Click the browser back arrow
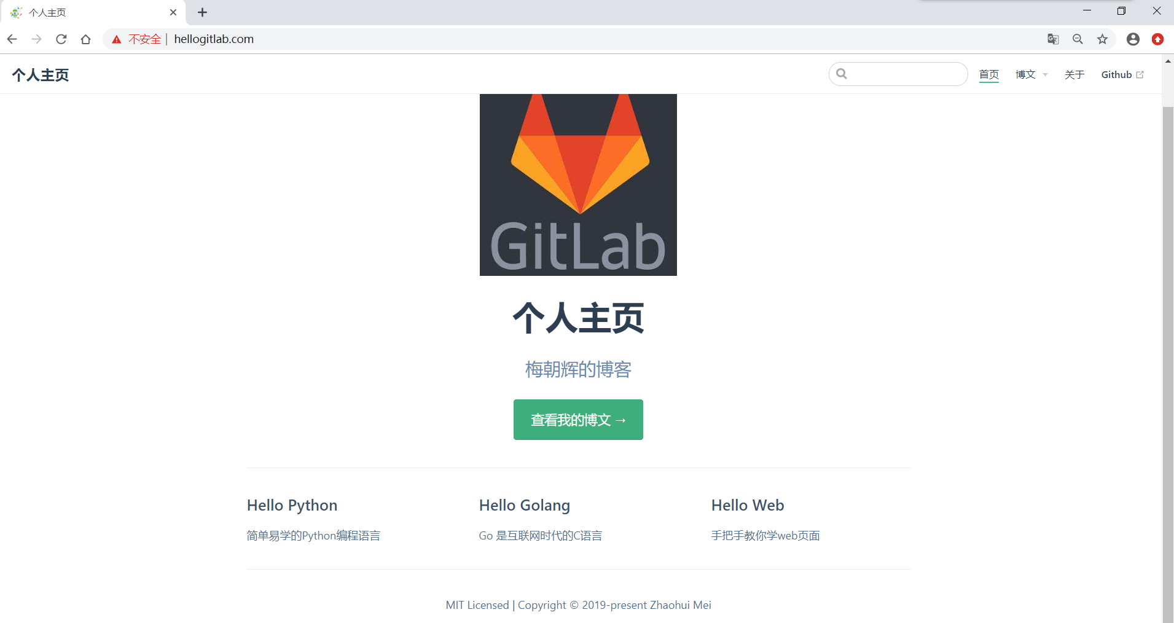Image resolution: width=1174 pixels, height=623 pixels. pos(12,39)
